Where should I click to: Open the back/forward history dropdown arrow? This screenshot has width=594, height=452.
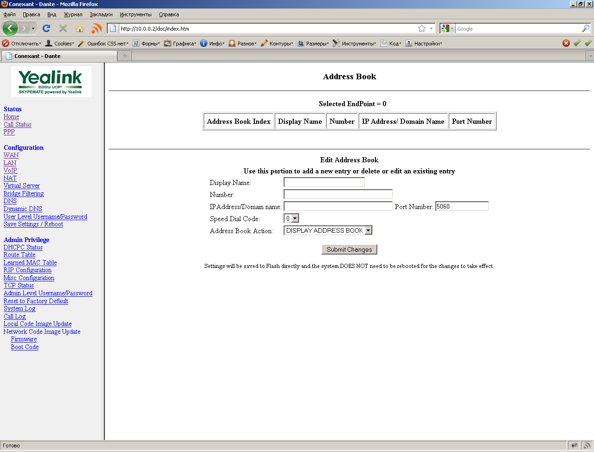click(33, 29)
